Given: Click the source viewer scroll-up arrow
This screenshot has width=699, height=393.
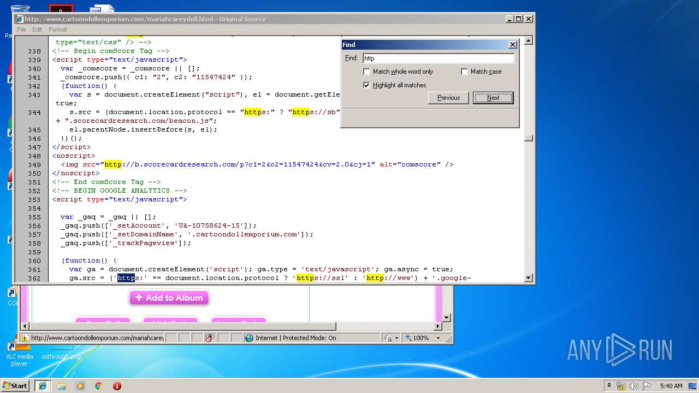Looking at the screenshot, I should click(528, 41).
